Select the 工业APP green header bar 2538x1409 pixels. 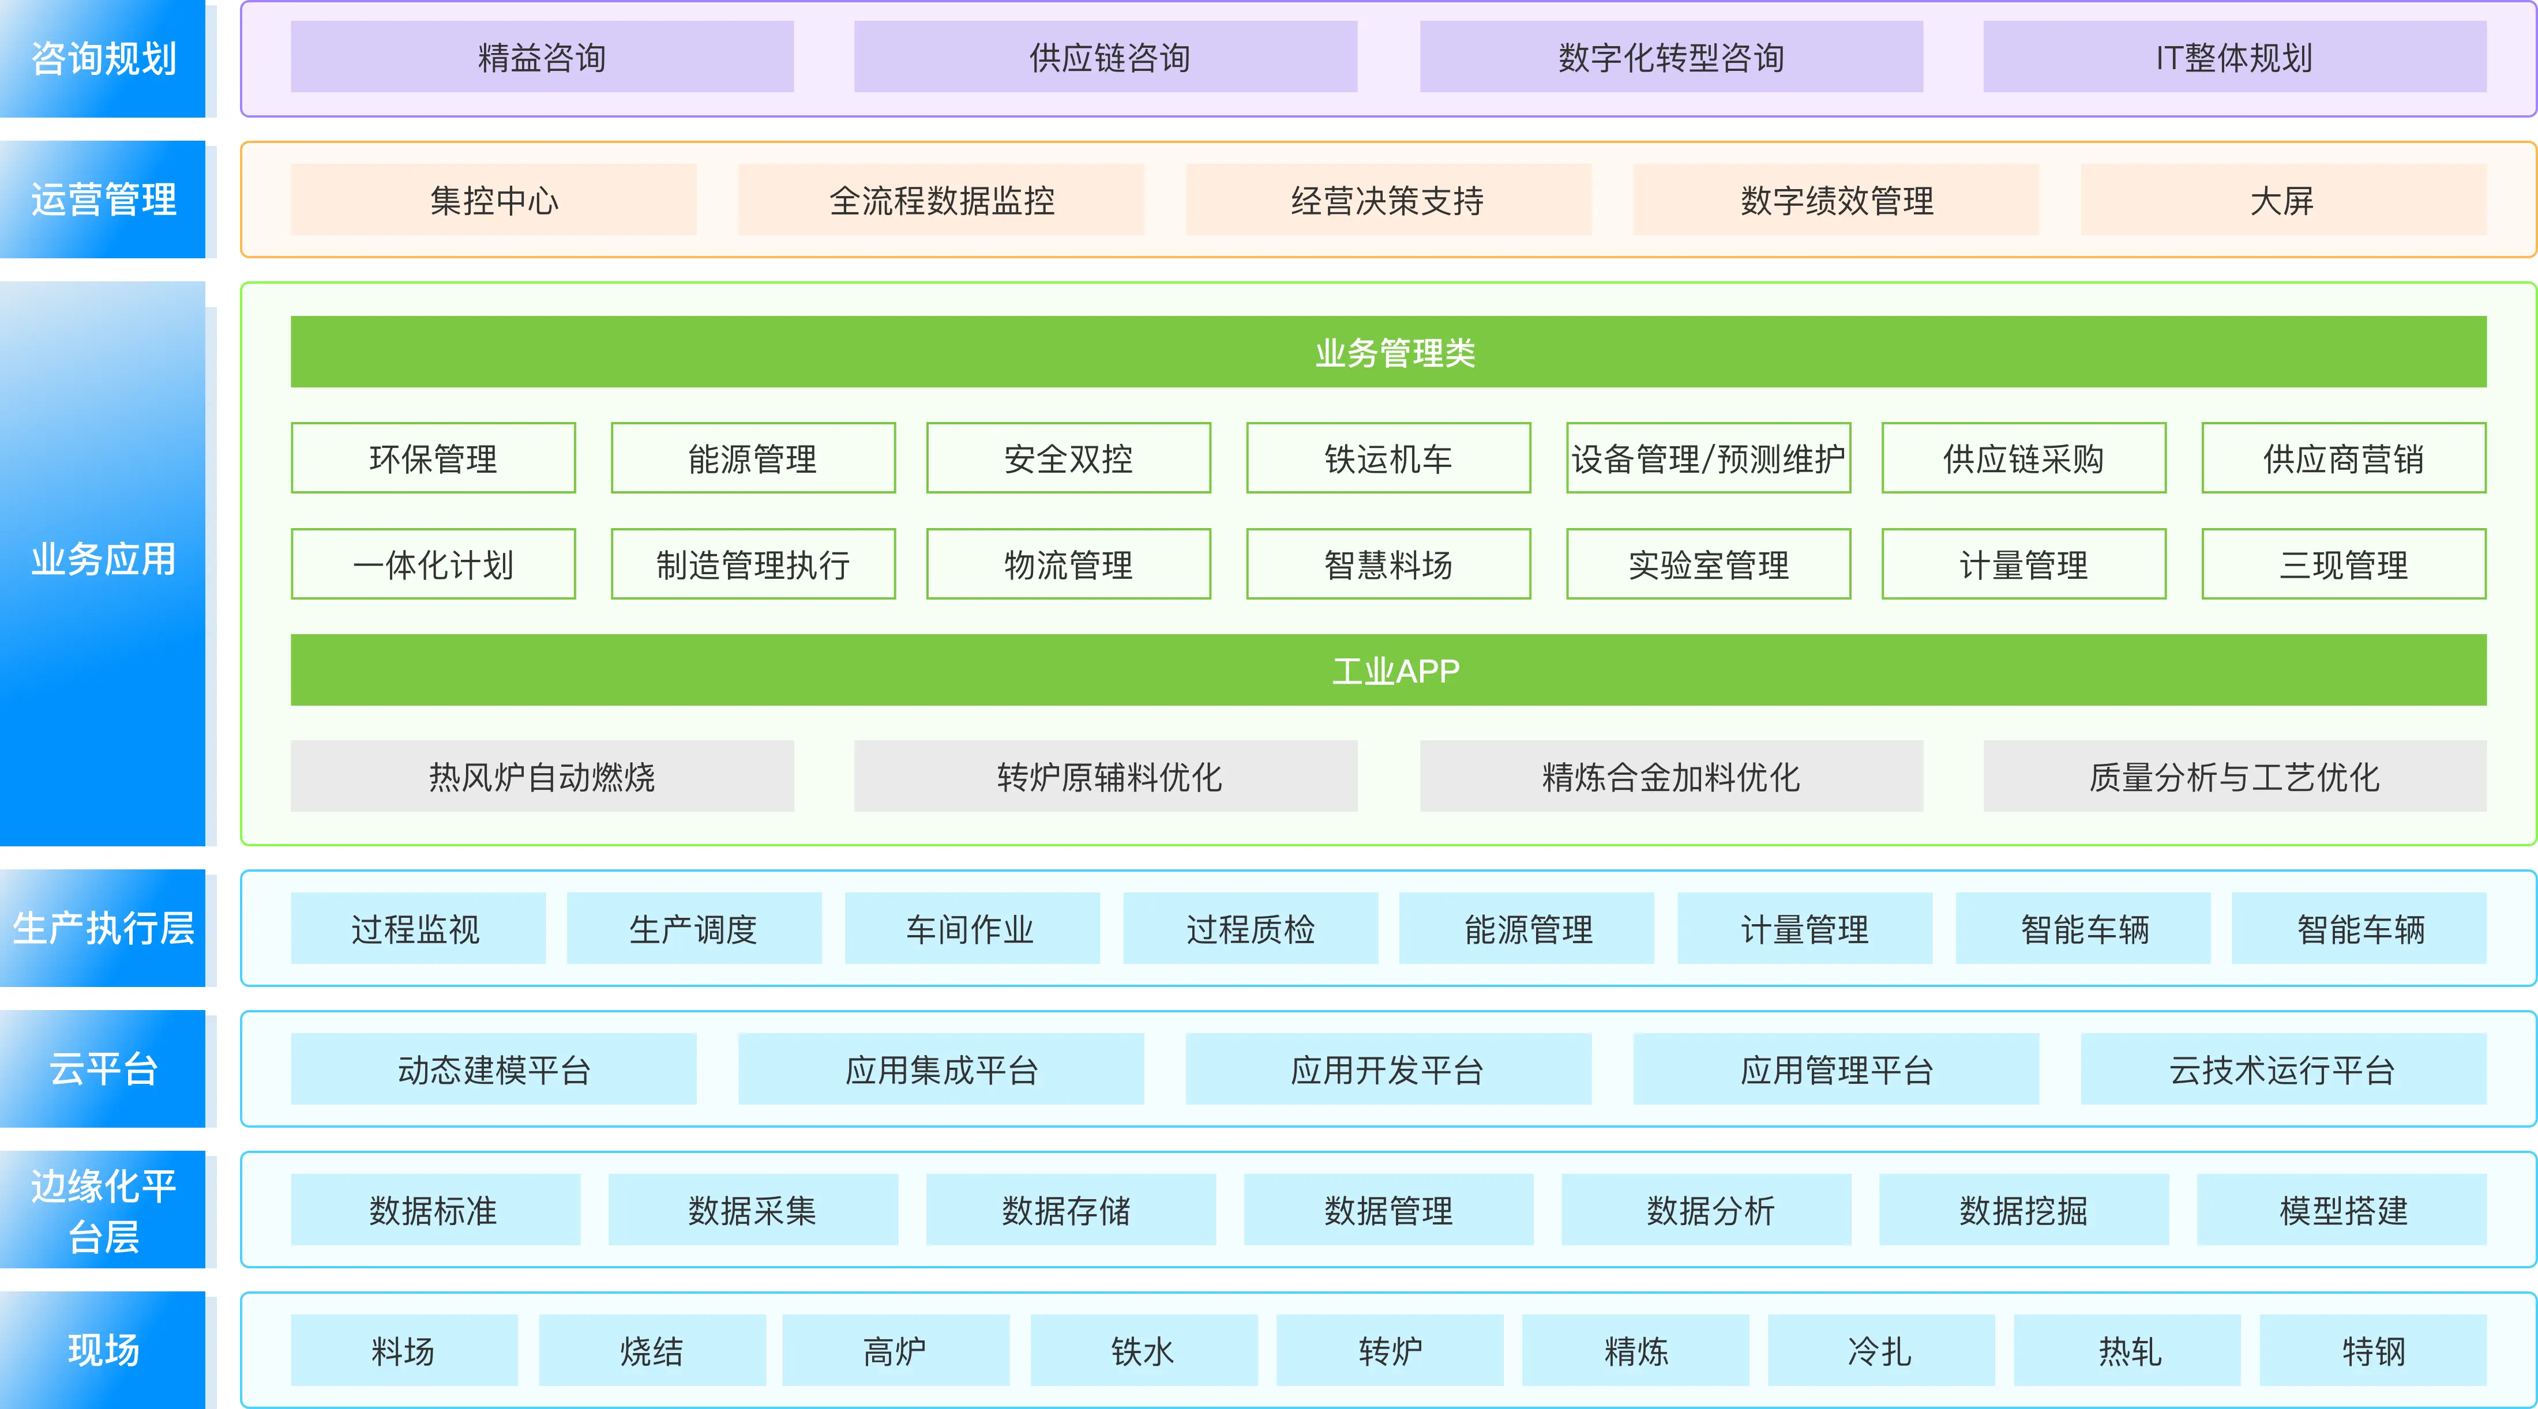click(1387, 670)
